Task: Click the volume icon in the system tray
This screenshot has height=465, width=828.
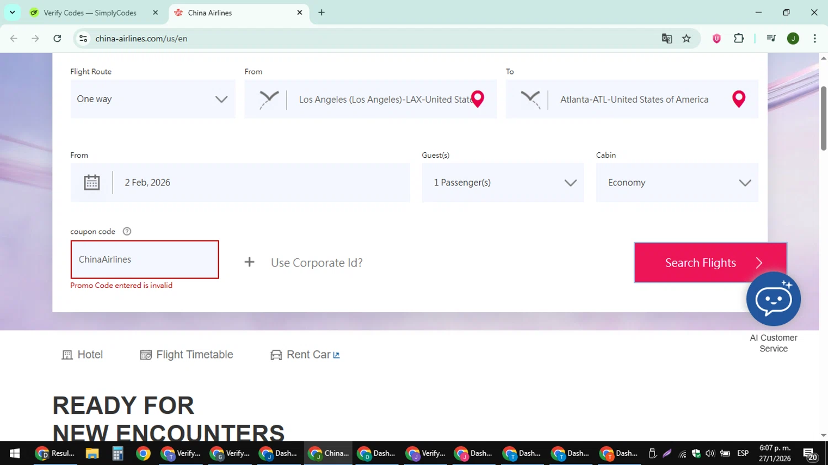Action: click(710, 453)
